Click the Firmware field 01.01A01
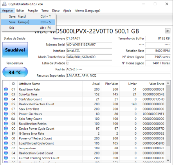Image resolution: width=173 pixels, height=165 pixels. point(89,38)
